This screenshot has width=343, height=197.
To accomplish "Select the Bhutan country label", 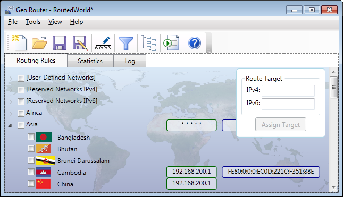I will 68,149.
